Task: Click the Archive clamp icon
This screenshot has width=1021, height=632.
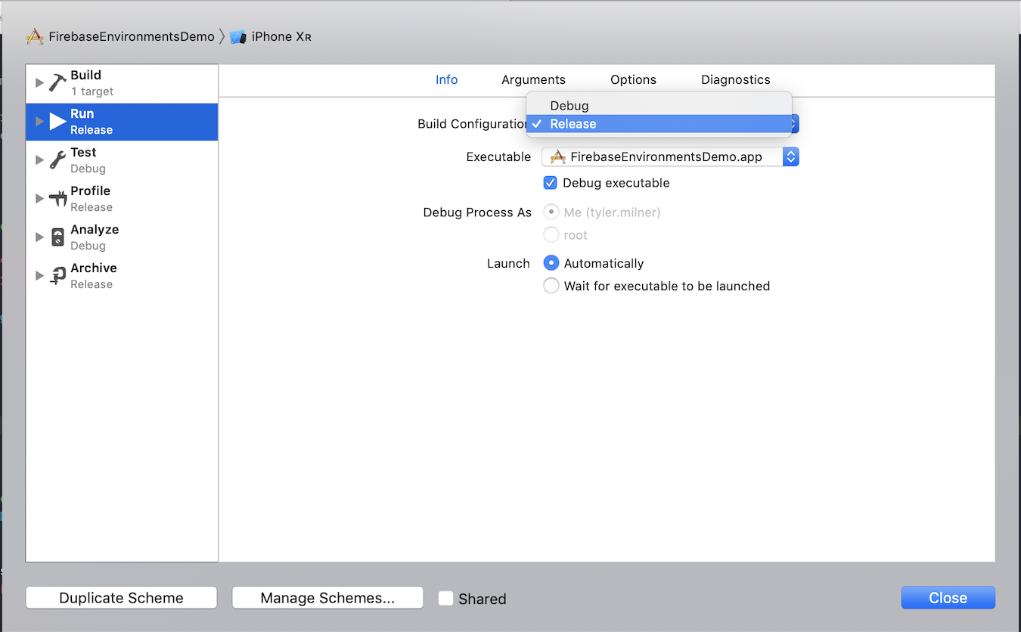Action: 58,276
